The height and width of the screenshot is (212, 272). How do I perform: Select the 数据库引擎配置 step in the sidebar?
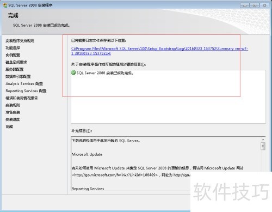click(18, 76)
